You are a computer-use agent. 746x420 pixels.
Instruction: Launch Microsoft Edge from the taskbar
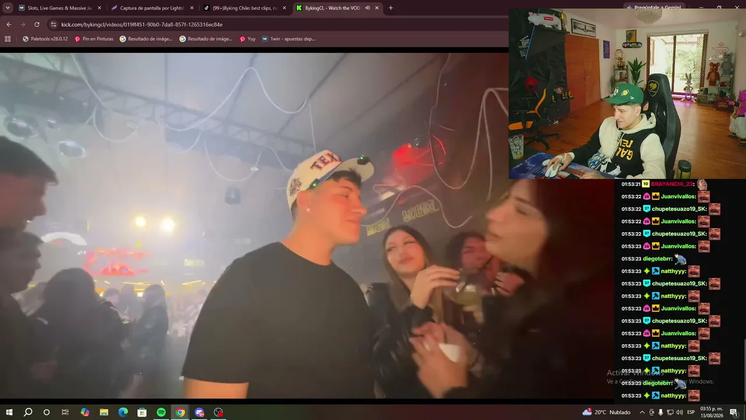pos(123,412)
